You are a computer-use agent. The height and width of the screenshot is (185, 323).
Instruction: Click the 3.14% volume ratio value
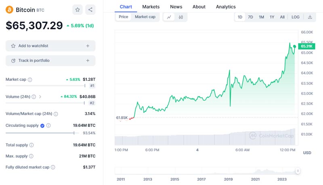90,114
